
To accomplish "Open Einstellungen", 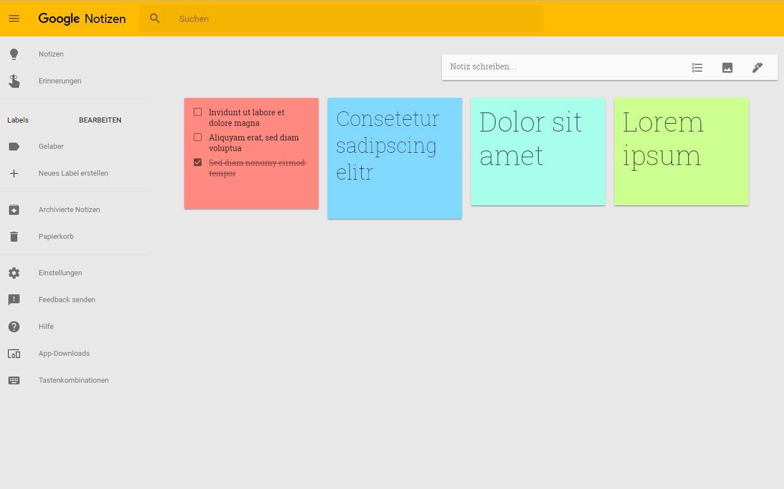I will click(59, 272).
